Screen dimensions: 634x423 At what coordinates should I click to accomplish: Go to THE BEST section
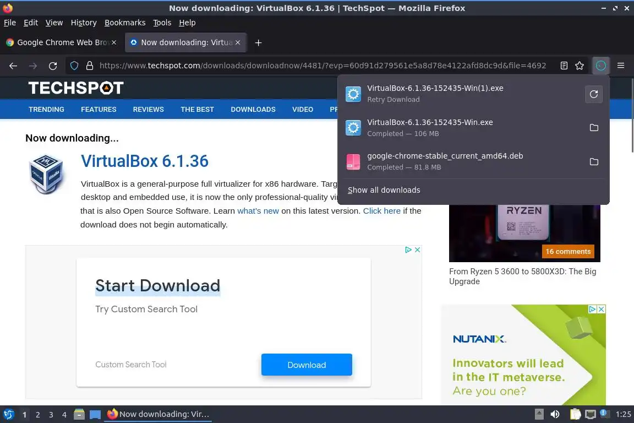pyautogui.click(x=198, y=109)
